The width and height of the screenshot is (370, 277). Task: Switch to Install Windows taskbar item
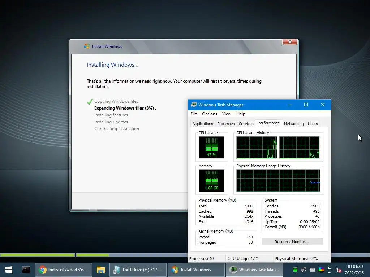click(x=196, y=270)
